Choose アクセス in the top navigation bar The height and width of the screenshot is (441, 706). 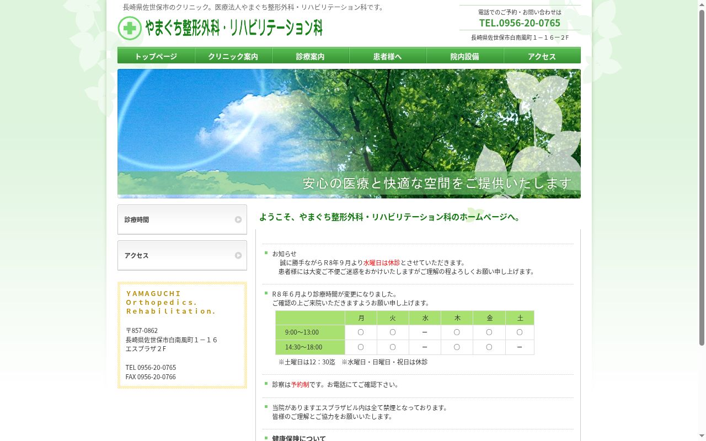[542, 56]
